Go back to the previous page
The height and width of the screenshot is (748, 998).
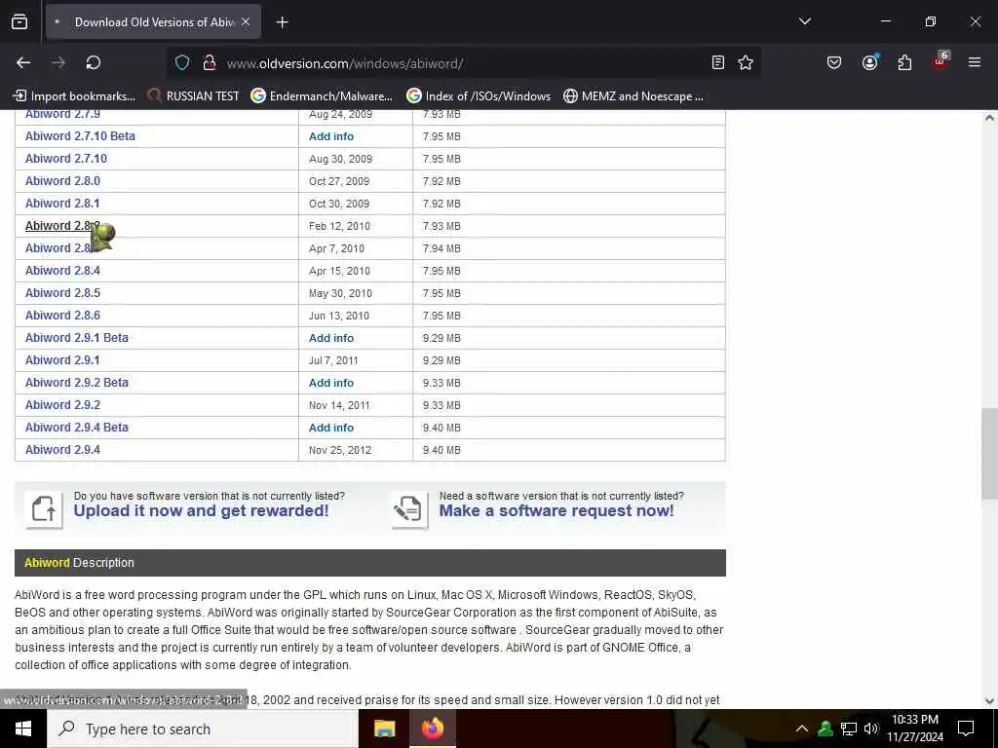pos(23,62)
